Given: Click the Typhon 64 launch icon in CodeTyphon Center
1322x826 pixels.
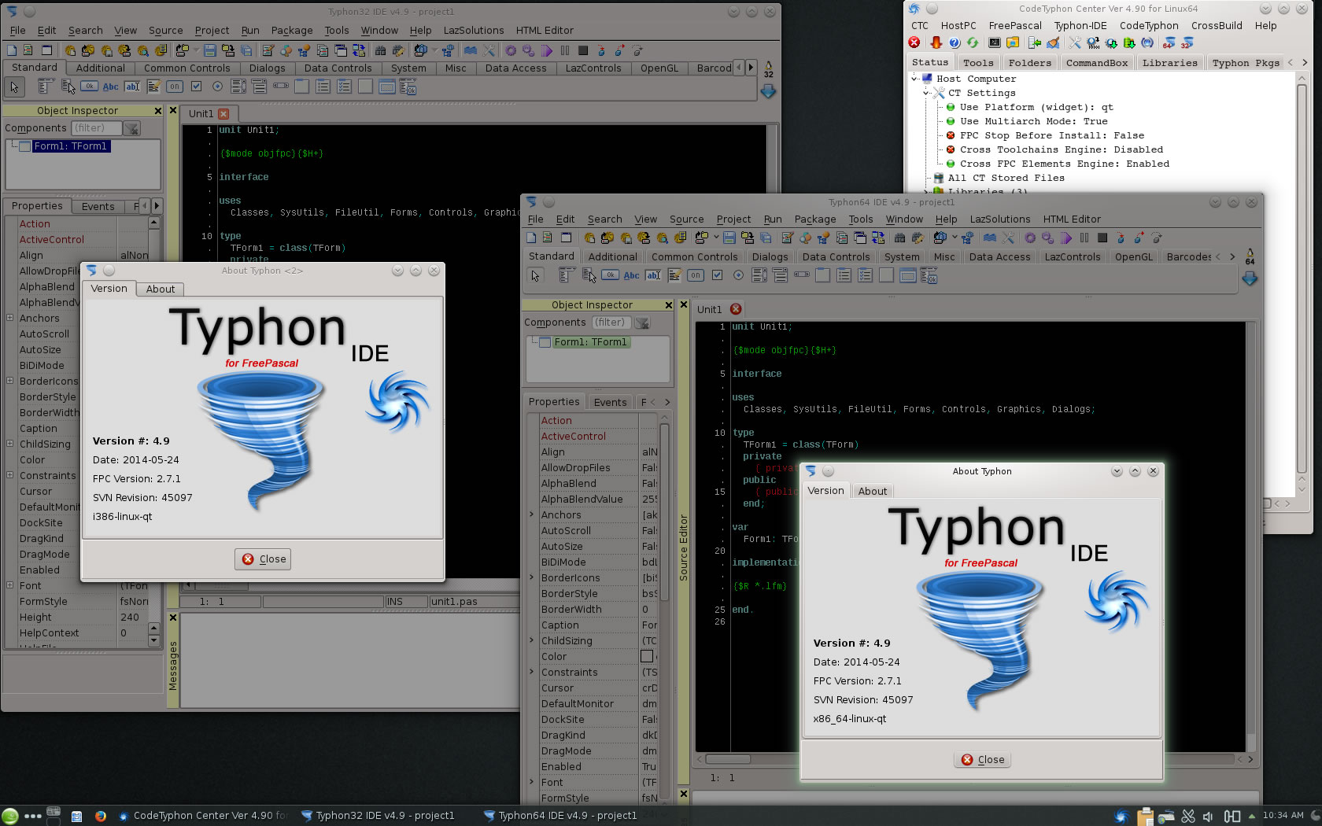Looking at the screenshot, I should (1169, 42).
